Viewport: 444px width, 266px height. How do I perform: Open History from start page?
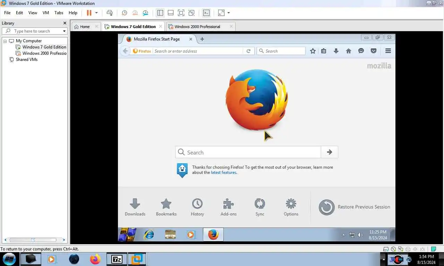pos(197,207)
